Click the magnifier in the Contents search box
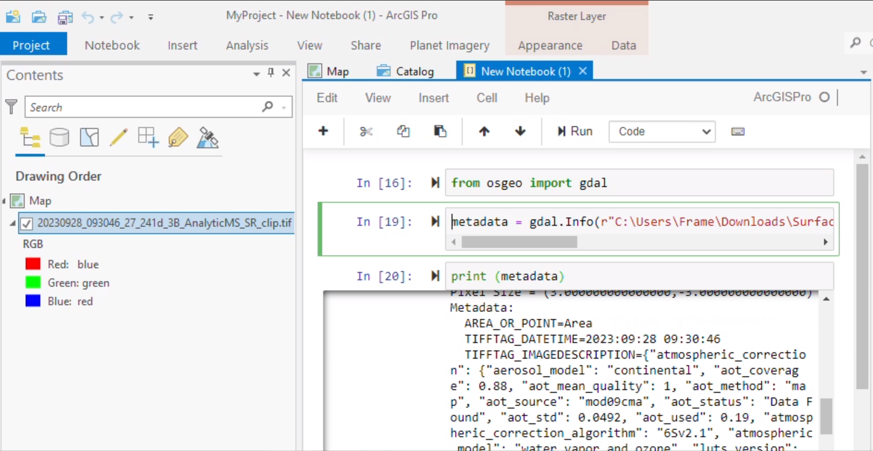This screenshot has height=451, width=873. [267, 106]
